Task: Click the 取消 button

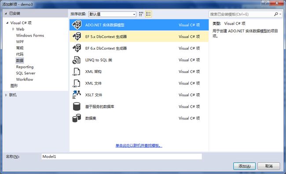Action: pyautogui.click(x=269, y=166)
